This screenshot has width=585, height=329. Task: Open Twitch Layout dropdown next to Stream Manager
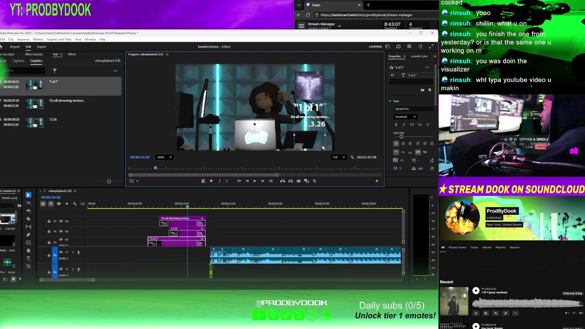(339, 26)
